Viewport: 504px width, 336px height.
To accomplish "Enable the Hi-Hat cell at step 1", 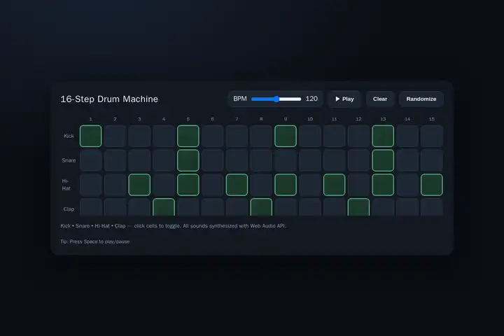I will tap(90, 185).
